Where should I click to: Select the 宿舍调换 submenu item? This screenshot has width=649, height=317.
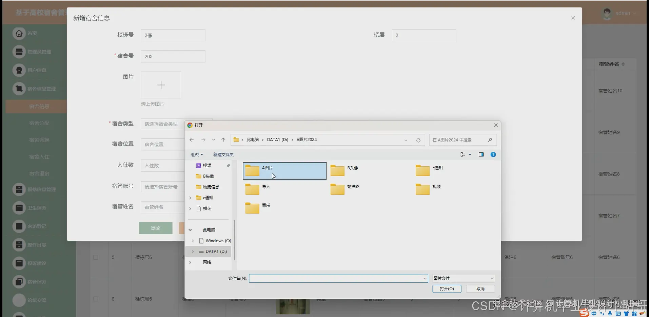39,140
